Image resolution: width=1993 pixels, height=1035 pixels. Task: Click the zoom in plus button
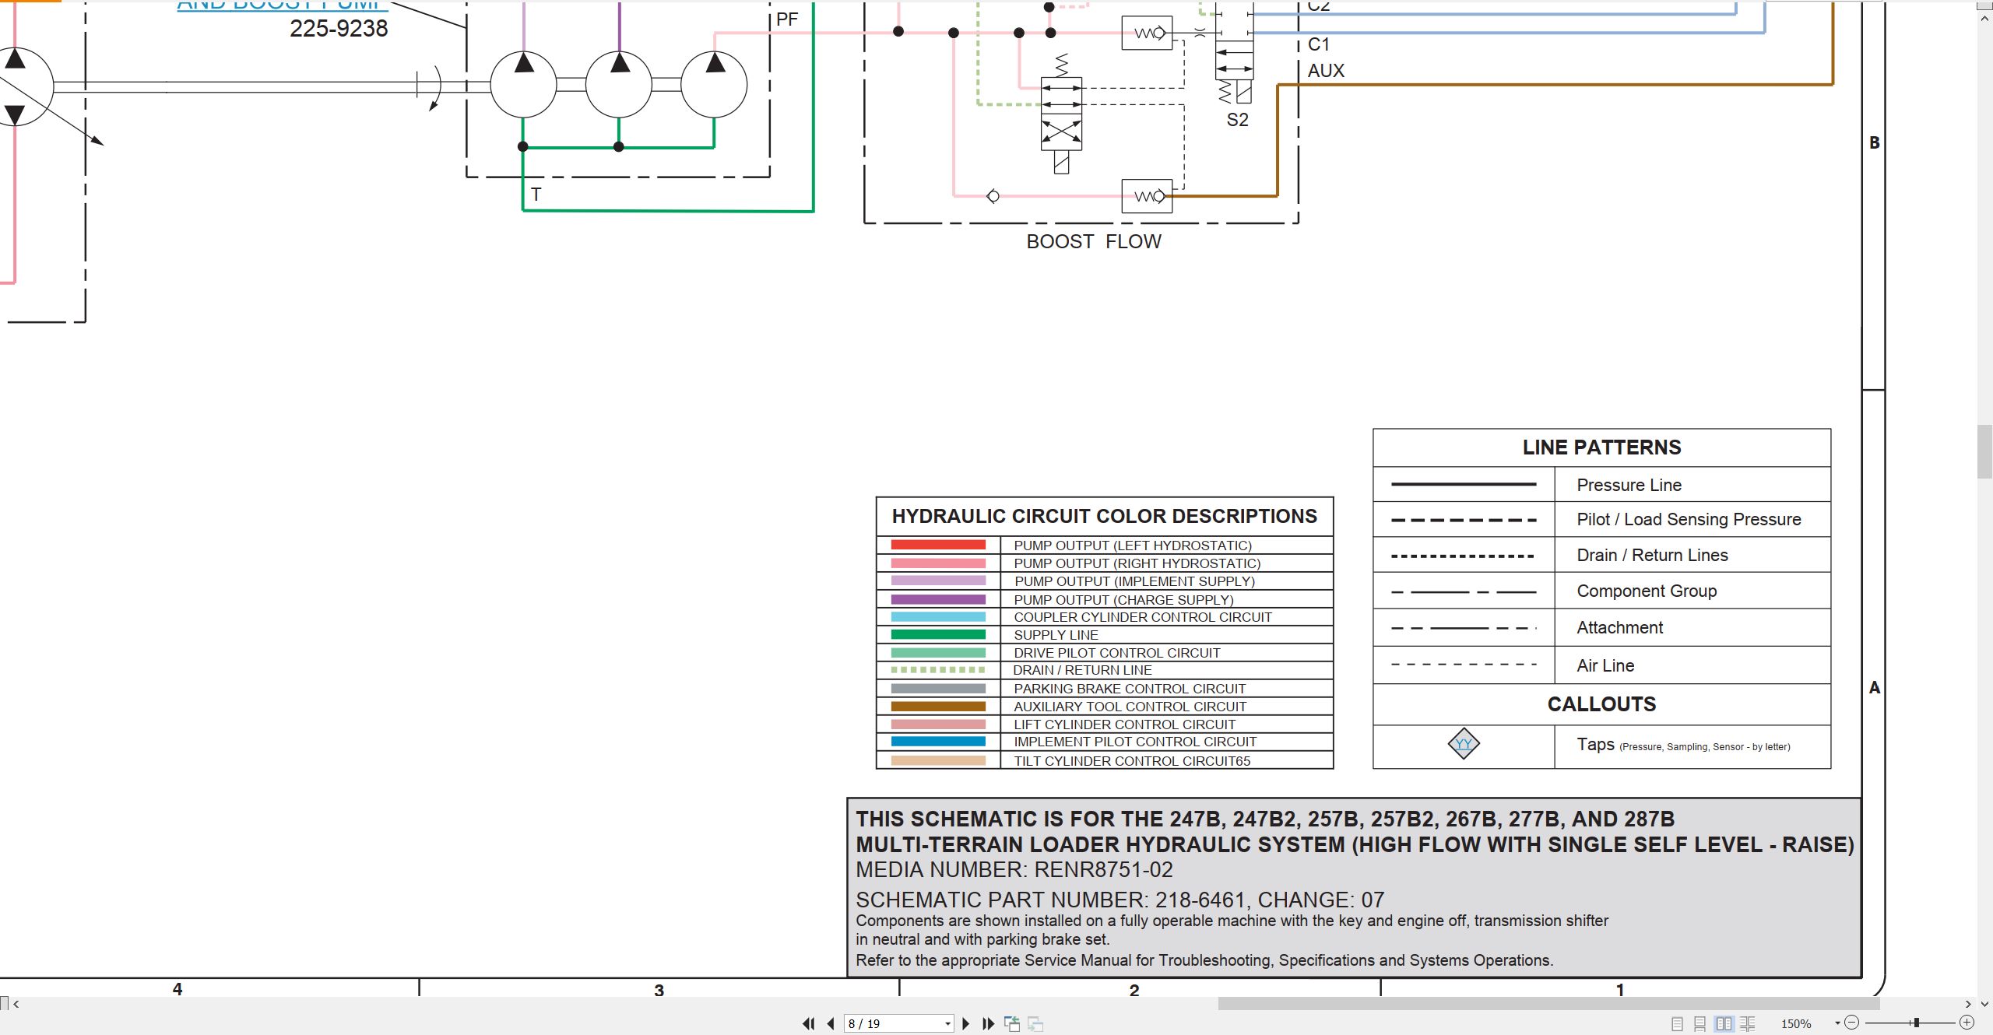pos(1967,1023)
